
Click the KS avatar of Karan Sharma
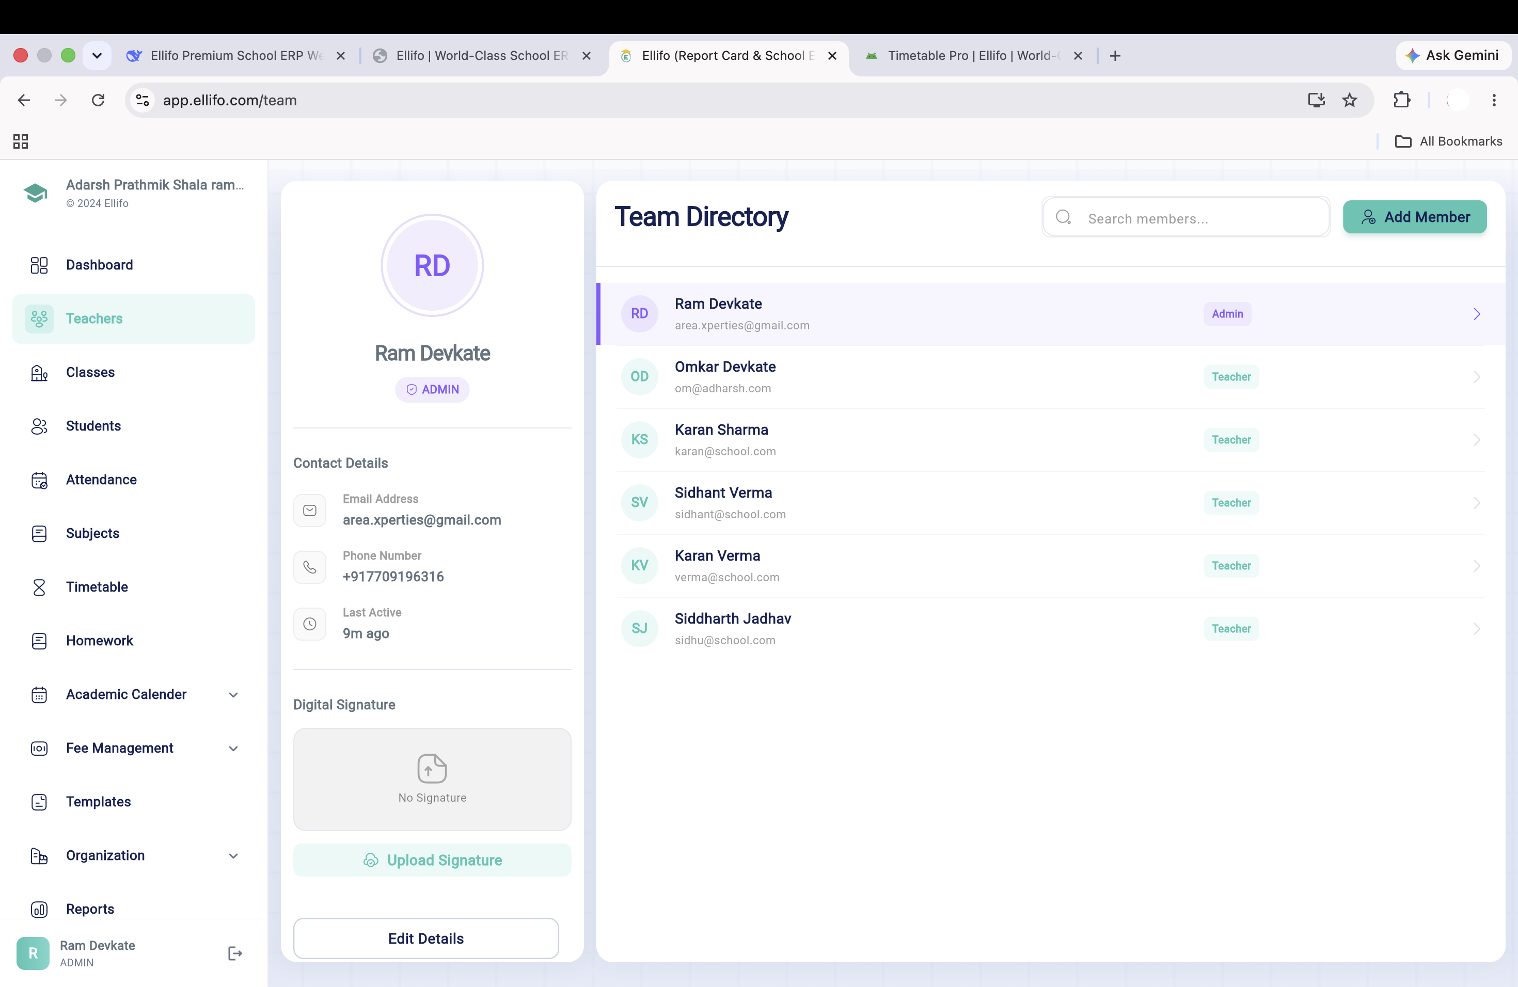[x=639, y=440]
